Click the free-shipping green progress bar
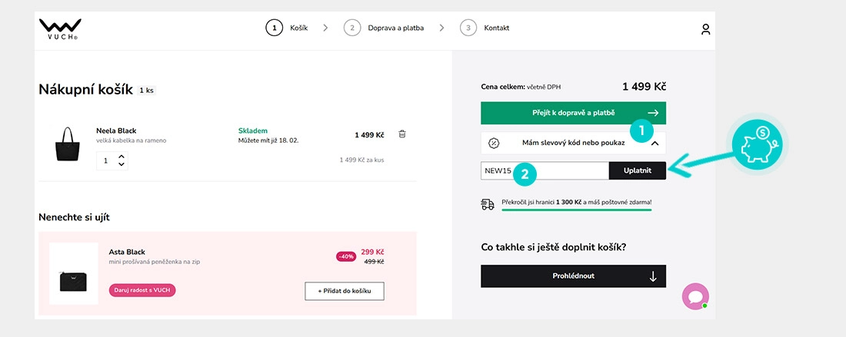This screenshot has height=337, width=846. 576,210
